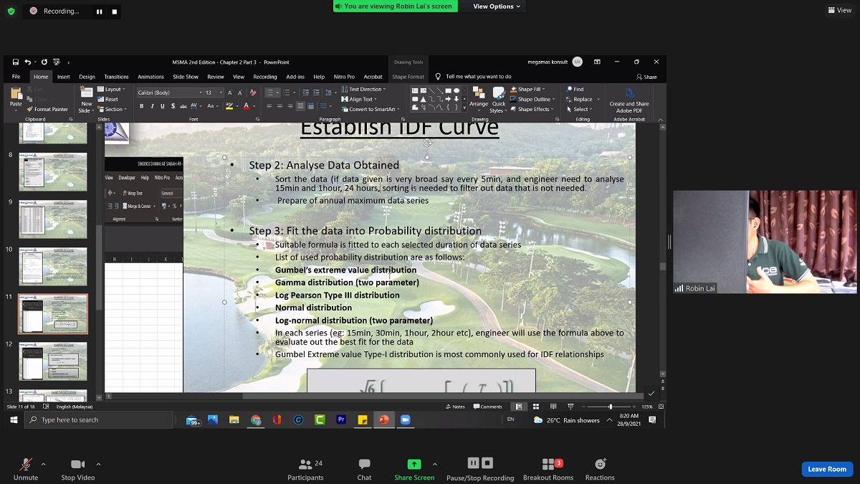The height and width of the screenshot is (484, 860).
Task: Toggle italic formatting
Action: pos(152,106)
